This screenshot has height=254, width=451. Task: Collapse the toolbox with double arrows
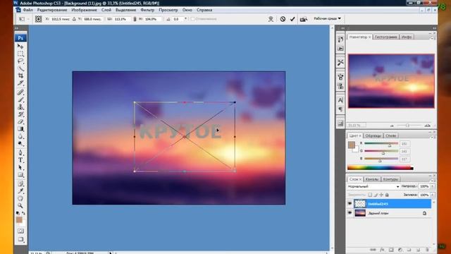click(x=17, y=28)
